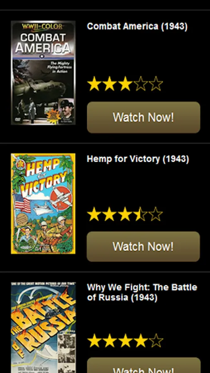This screenshot has height=373, width=210.
Task: Select Battle of Russia poster thumbnail
Action: click(x=43, y=327)
